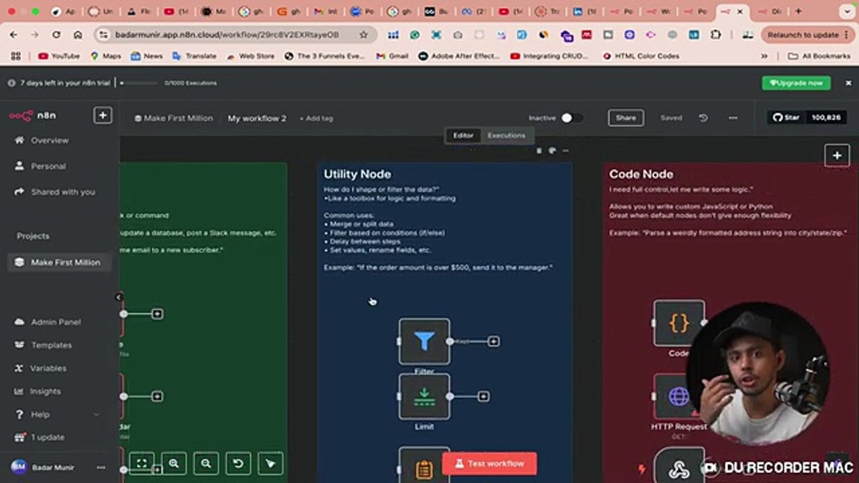Zoom out on the canvas

(x=206, y=463)
